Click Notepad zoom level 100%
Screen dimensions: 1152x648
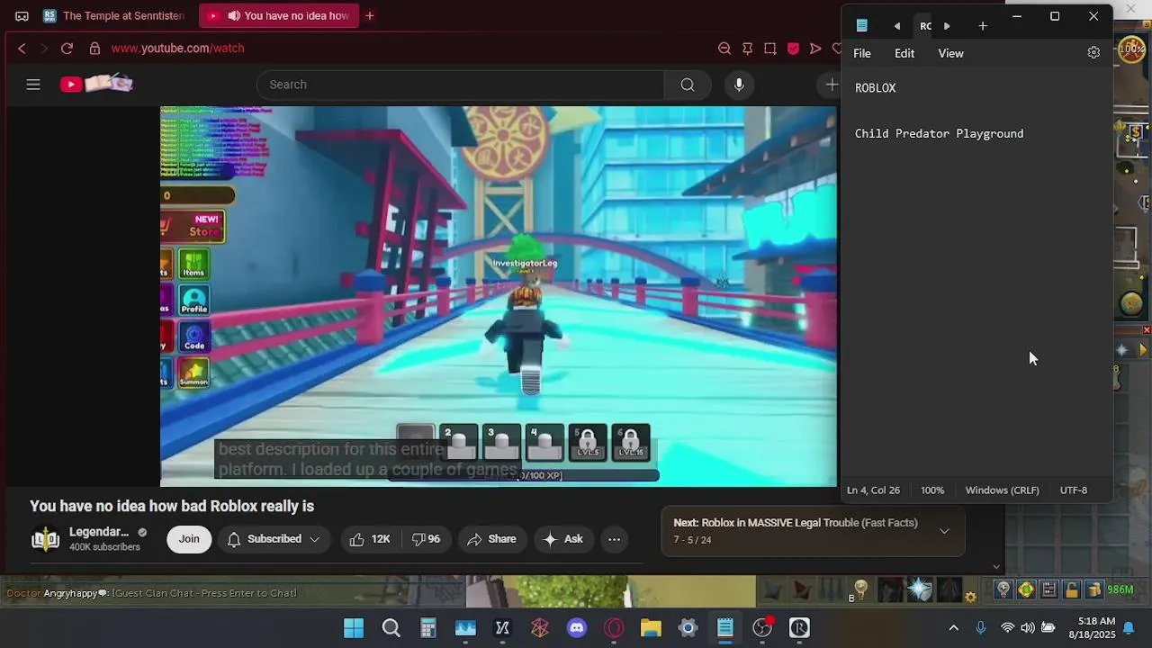pyautogui.click(x=932, y=490)
